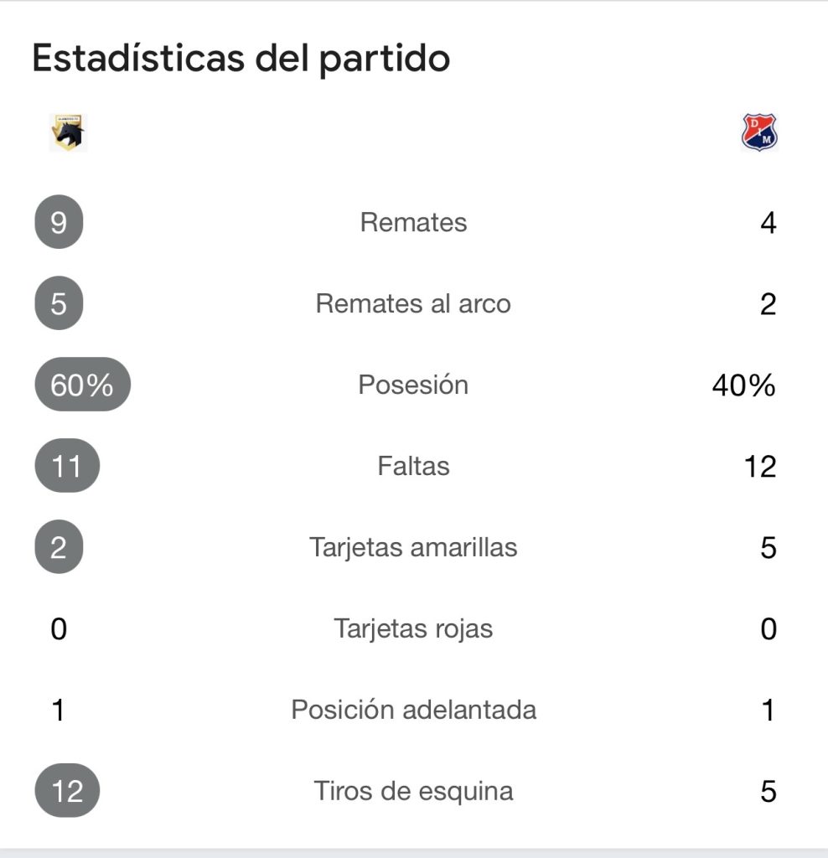Screen dimensions: 828x858
Task: Tap the highlighted 2 yellow cards badge
Action: pos(59,547)
